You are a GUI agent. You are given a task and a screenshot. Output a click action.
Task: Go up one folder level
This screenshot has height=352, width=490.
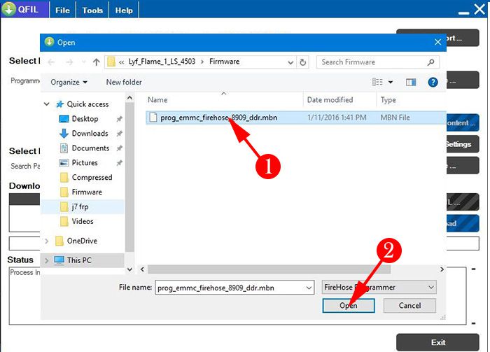click(x=97, y=62)
